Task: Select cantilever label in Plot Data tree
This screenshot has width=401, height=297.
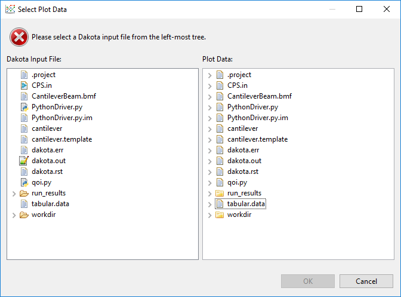Action: (x=242, y=128)
